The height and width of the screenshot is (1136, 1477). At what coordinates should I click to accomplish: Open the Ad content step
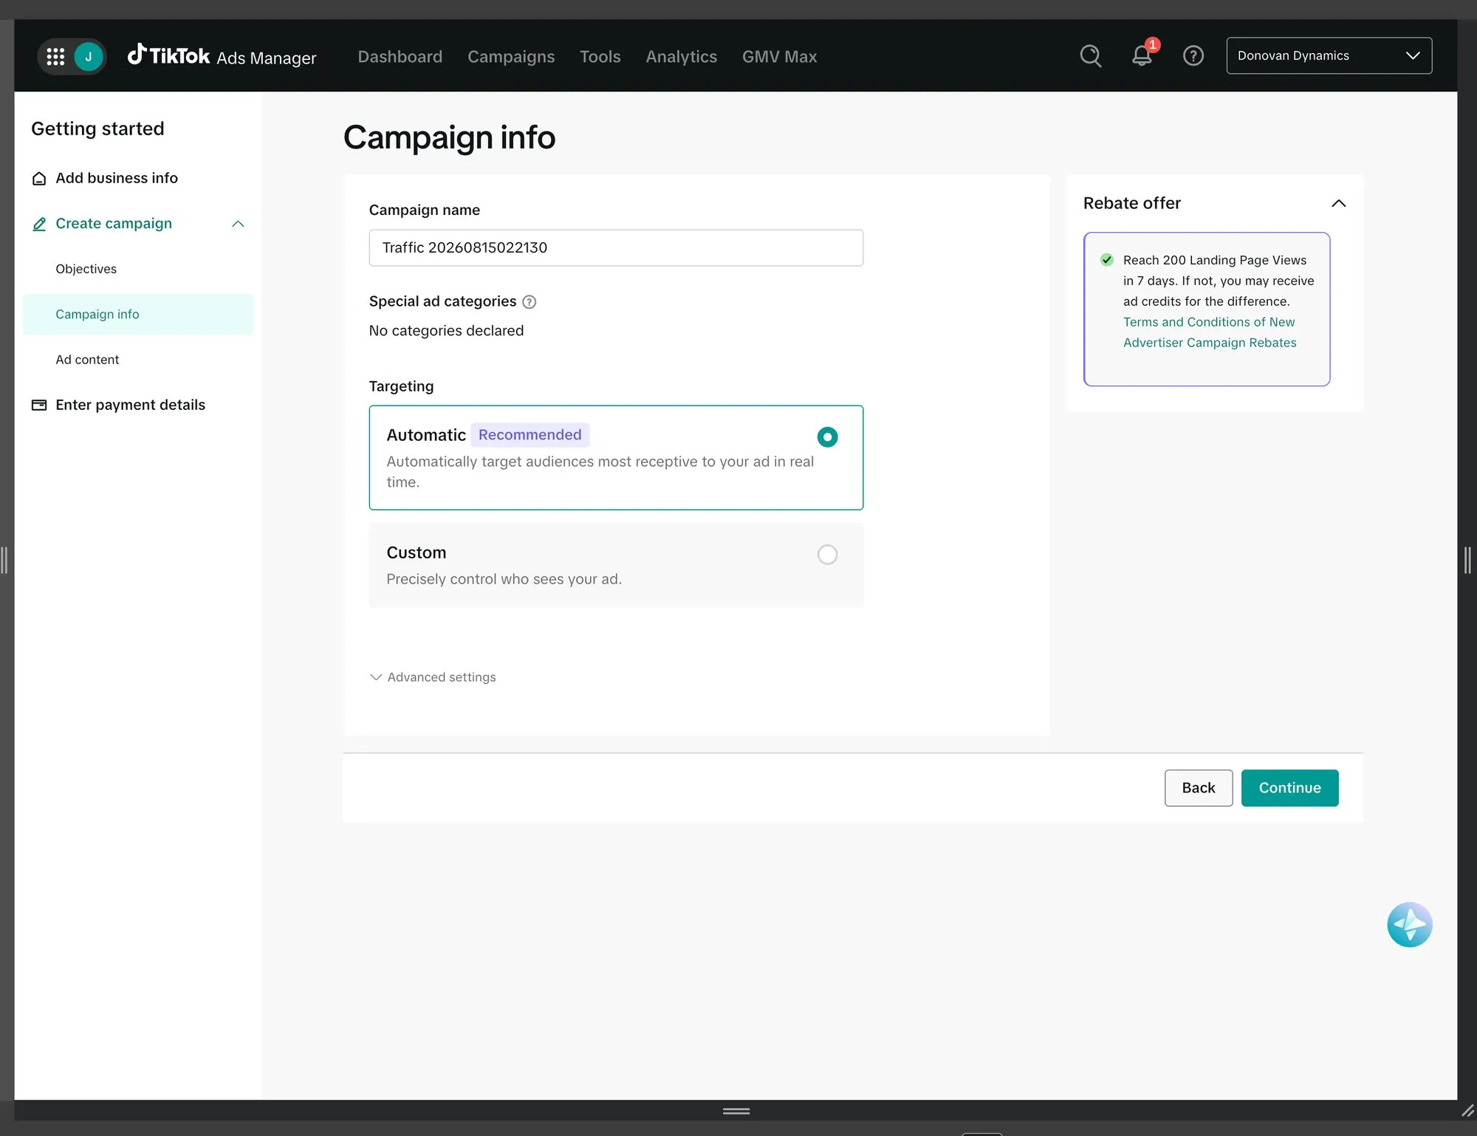coord(87,360)
